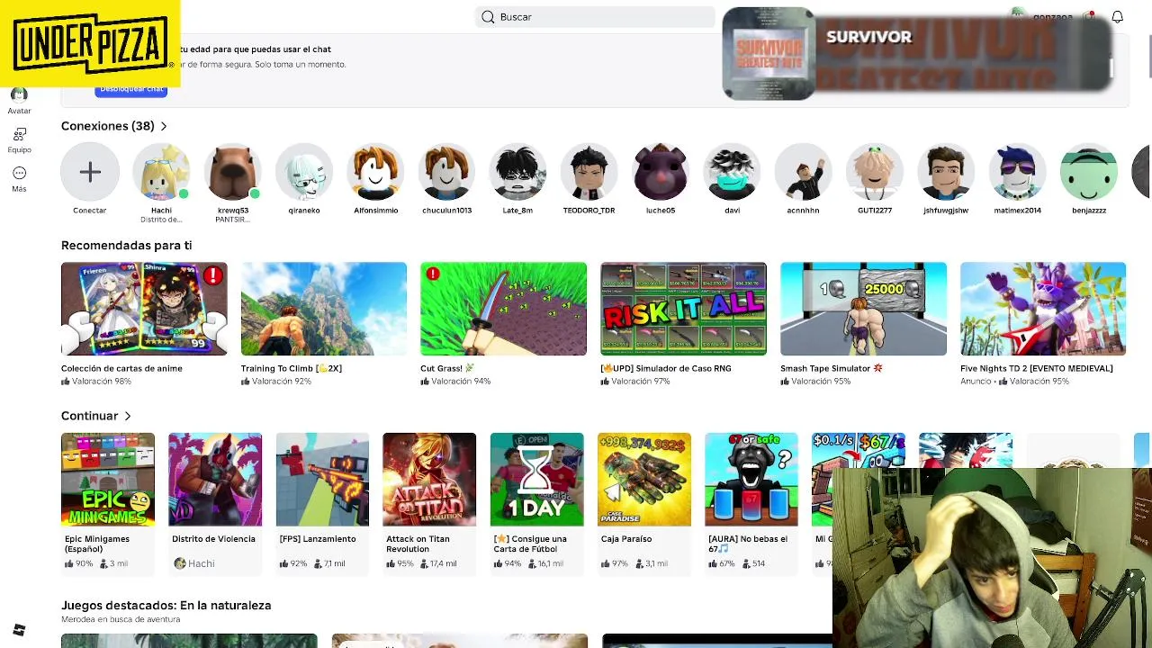The height and width of the screenshot is (648, 1152).
Task: Open qiraneko's connection avatar
Action: [x=304, y=172]
